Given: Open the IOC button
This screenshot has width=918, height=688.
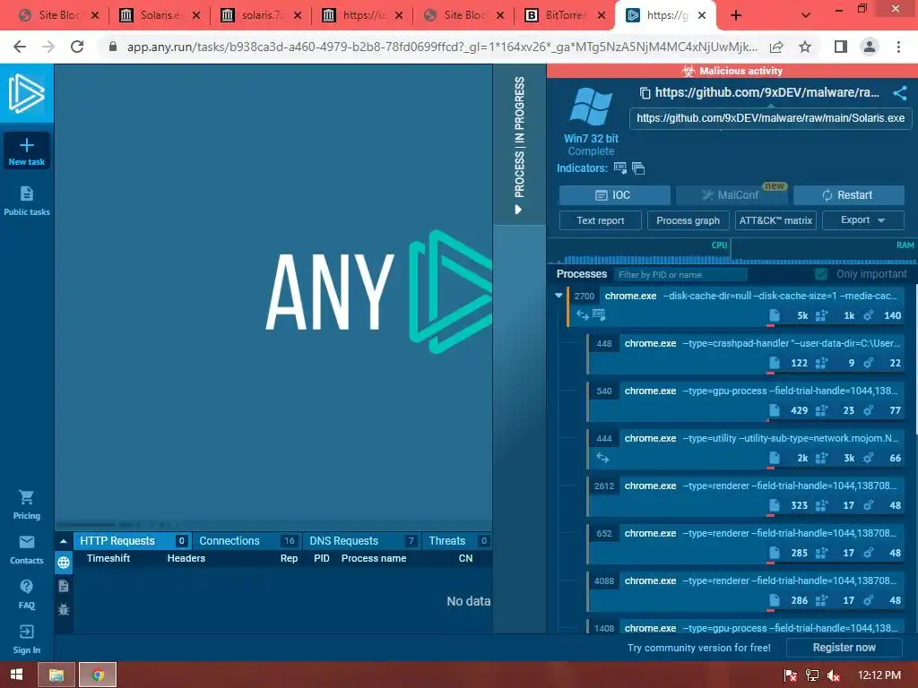Looking at the screenshot, I should point(615,195).
